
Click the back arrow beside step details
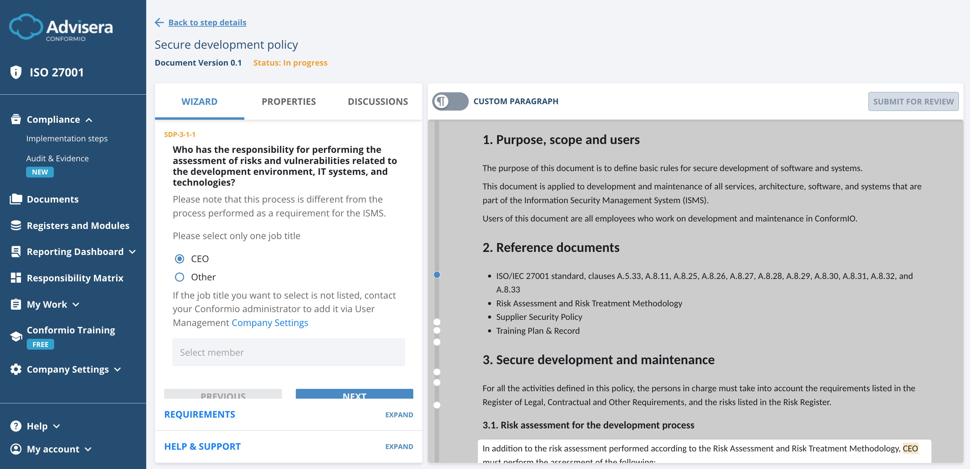[x=159, y=22]
